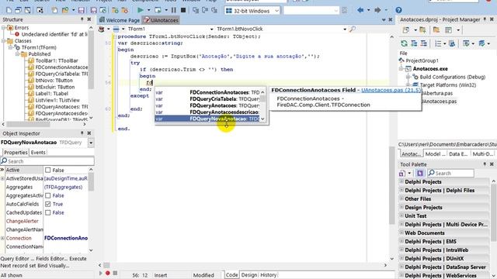This screenshot has width=497, height=279.
Task: Click the Execute link
Action: (78, 258)
